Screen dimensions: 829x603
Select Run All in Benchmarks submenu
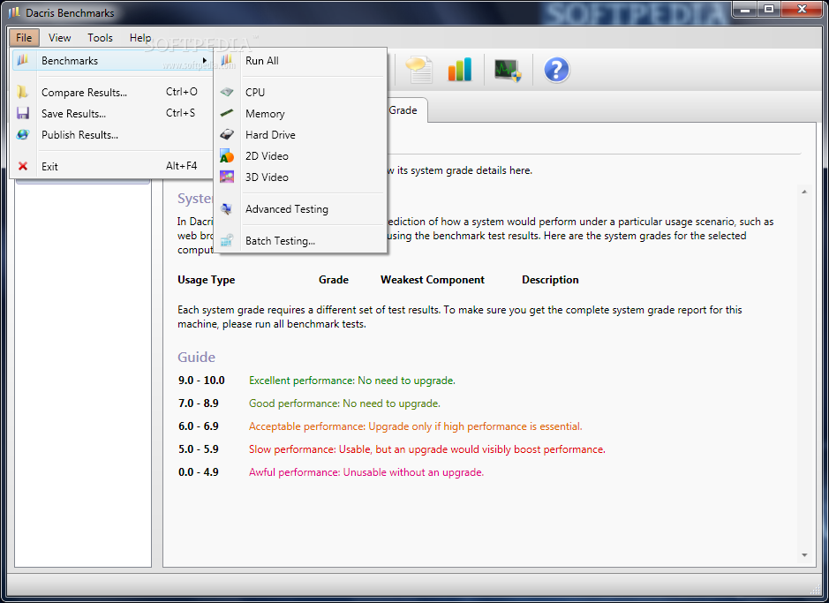click(300, 60)
